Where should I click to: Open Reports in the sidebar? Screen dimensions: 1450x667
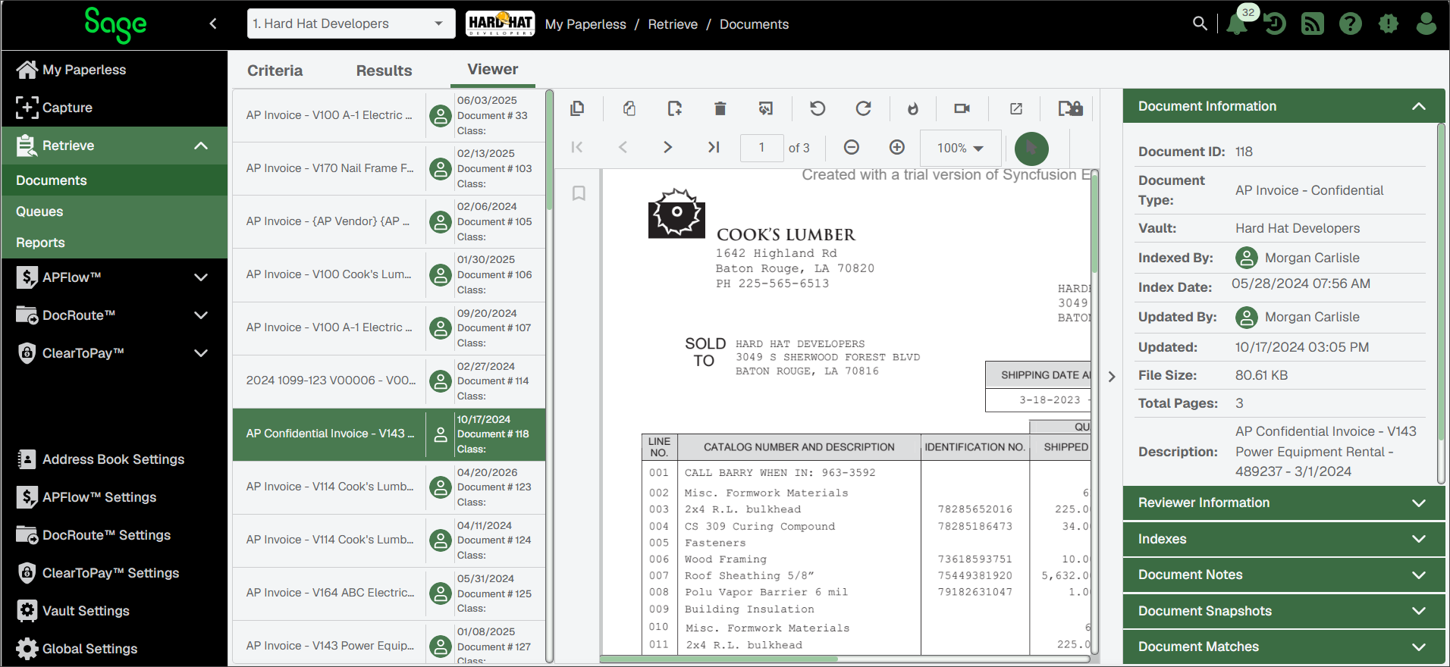(115, 243)
